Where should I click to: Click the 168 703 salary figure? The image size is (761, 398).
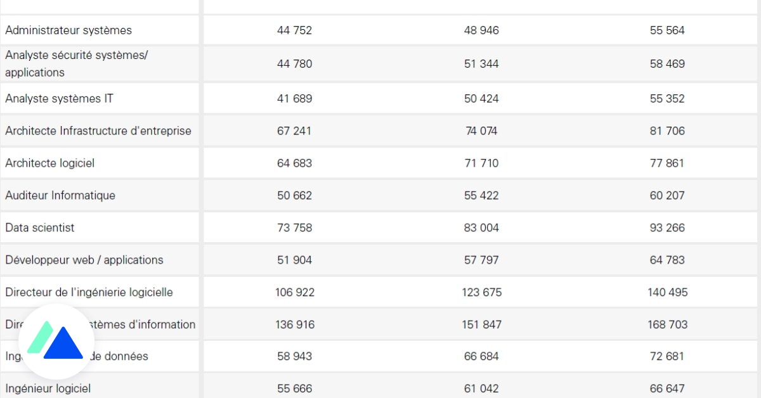(x=667, y=325)
